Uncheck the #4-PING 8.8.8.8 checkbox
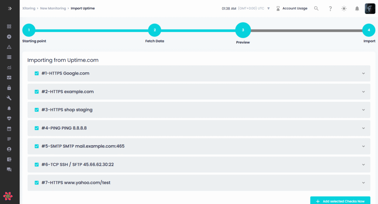The image size is (378, 204). coord(37,128)
